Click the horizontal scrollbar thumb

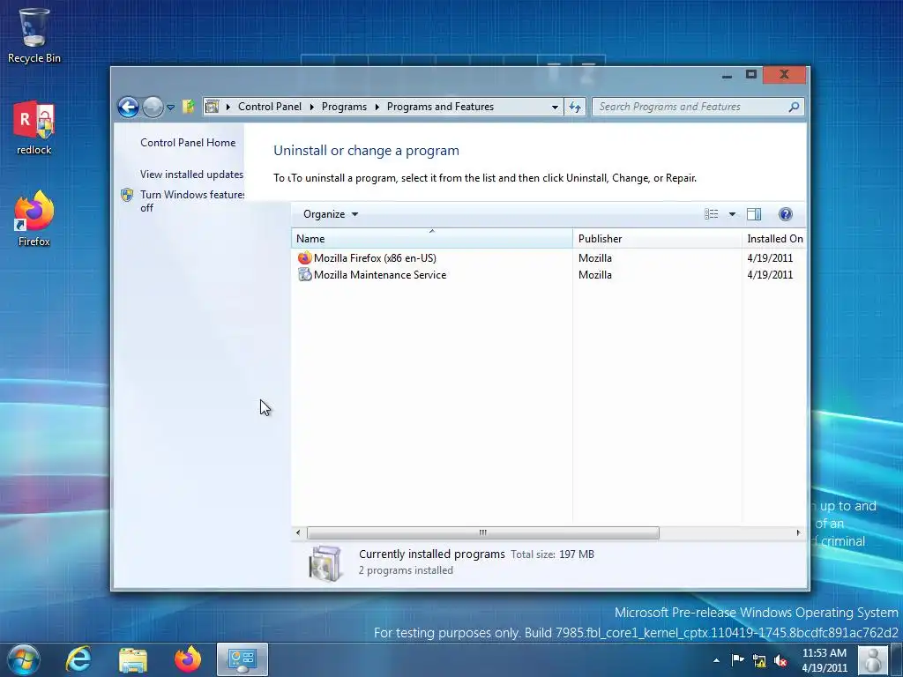(x=482, y=532)
